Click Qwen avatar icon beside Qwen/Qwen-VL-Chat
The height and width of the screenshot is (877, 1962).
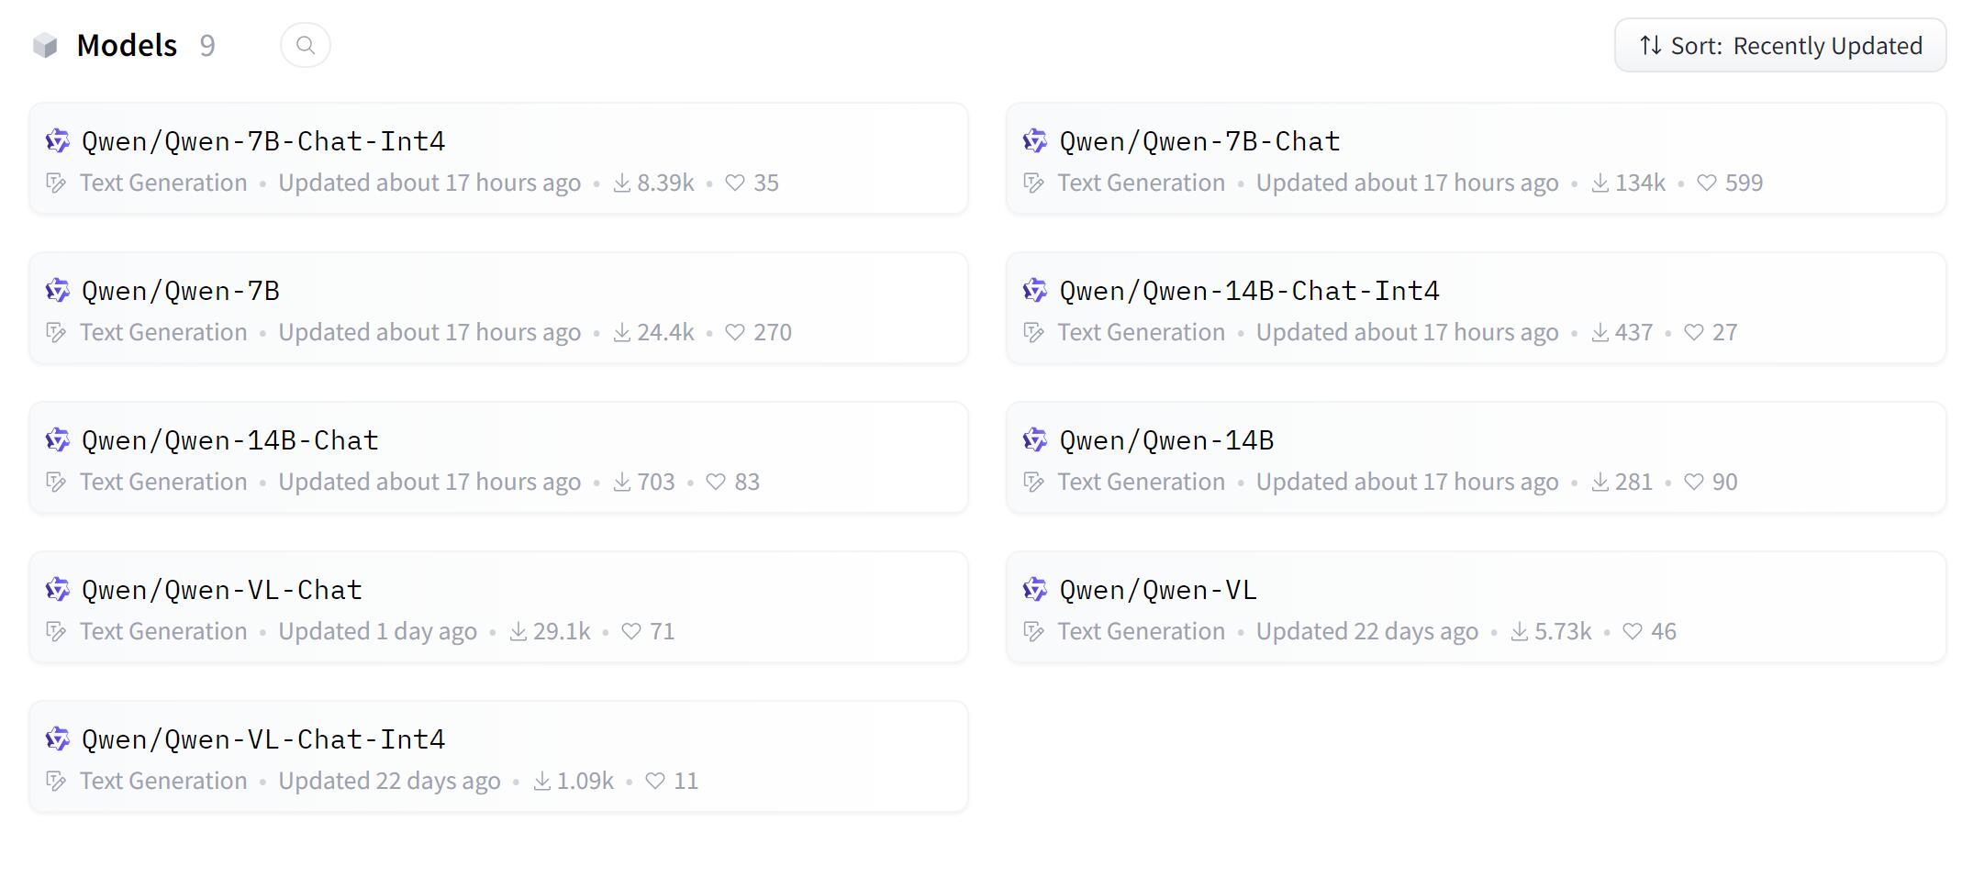pos(58,589)
